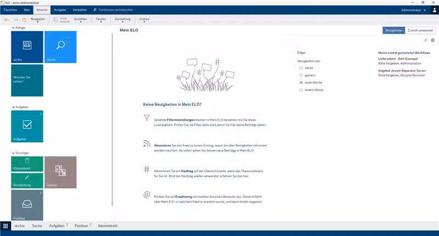Click 'Keine Neuigkeiten in Mein ELO?' heading
Viewport: 439px width, 236px height.
[172, 104]
